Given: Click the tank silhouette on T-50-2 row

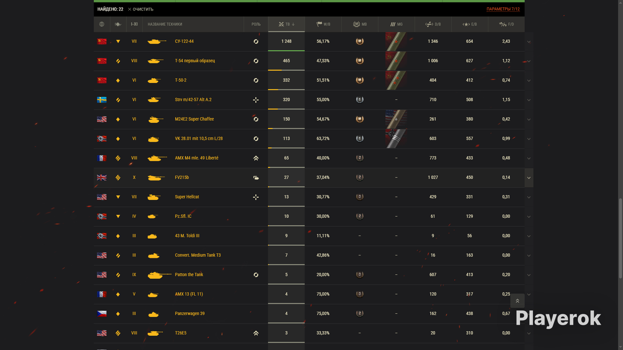Looking at the screenshot, I should click(154, 80).
